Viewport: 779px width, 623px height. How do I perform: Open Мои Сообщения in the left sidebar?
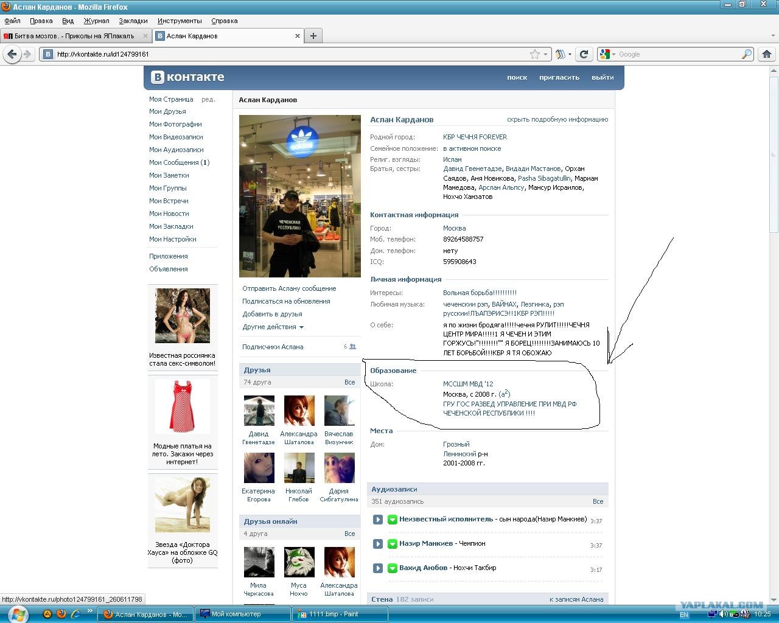point(178,162)
